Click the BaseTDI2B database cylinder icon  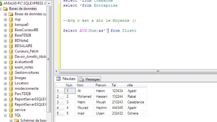point(11,35)
